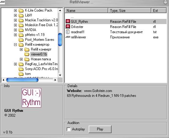Screen dimensions: 169x138
Task: Select the readme!!! file name
Action: 78,32
